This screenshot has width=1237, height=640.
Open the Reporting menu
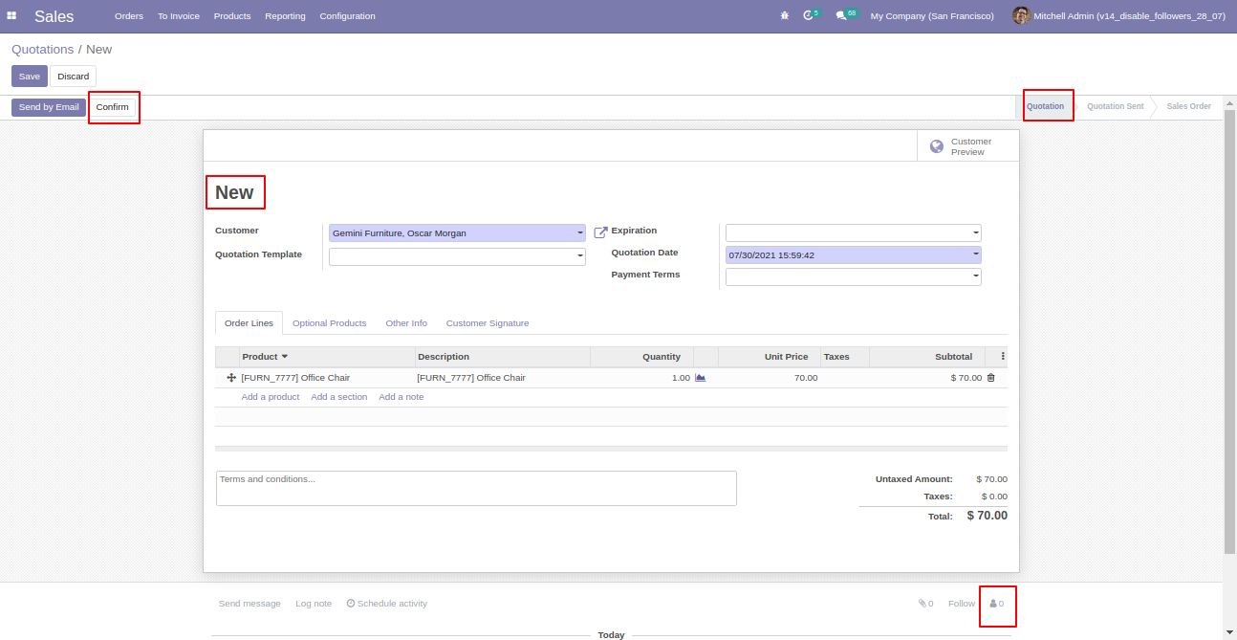(285, 16)
